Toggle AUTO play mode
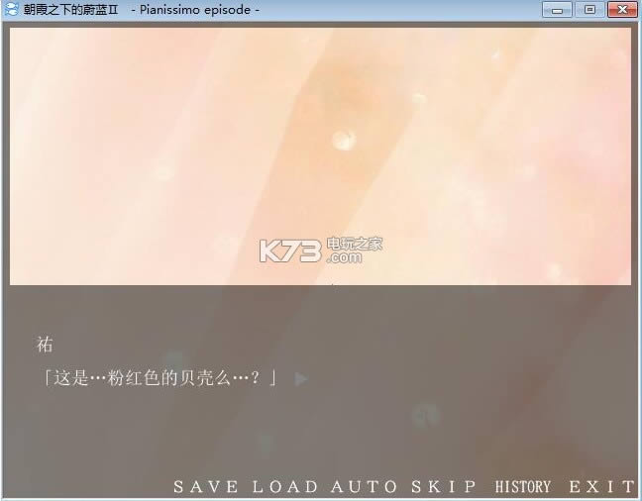Screen dimensions: 642x501 (x=364, y=486)
